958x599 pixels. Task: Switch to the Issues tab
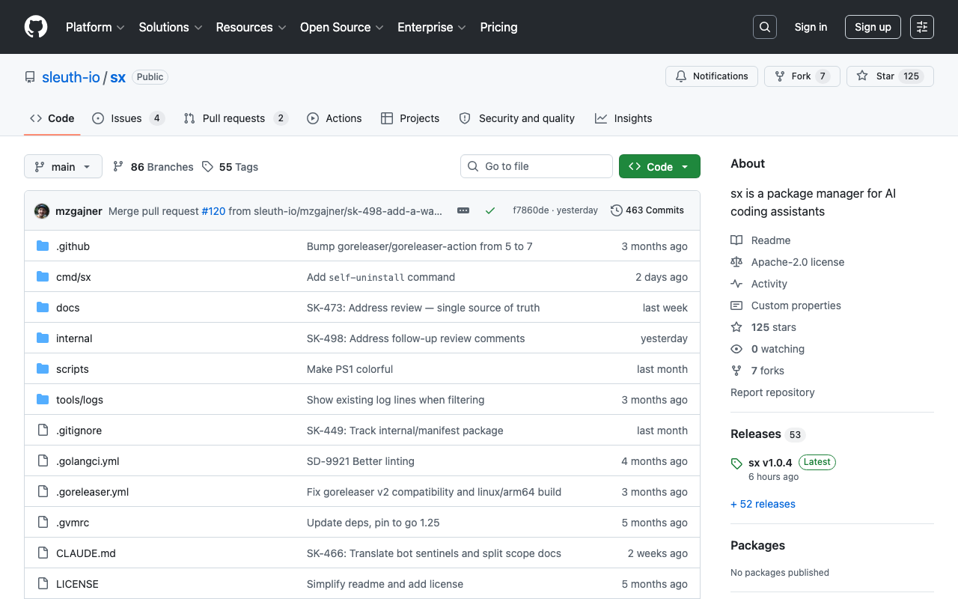click(x=128, y=118)
